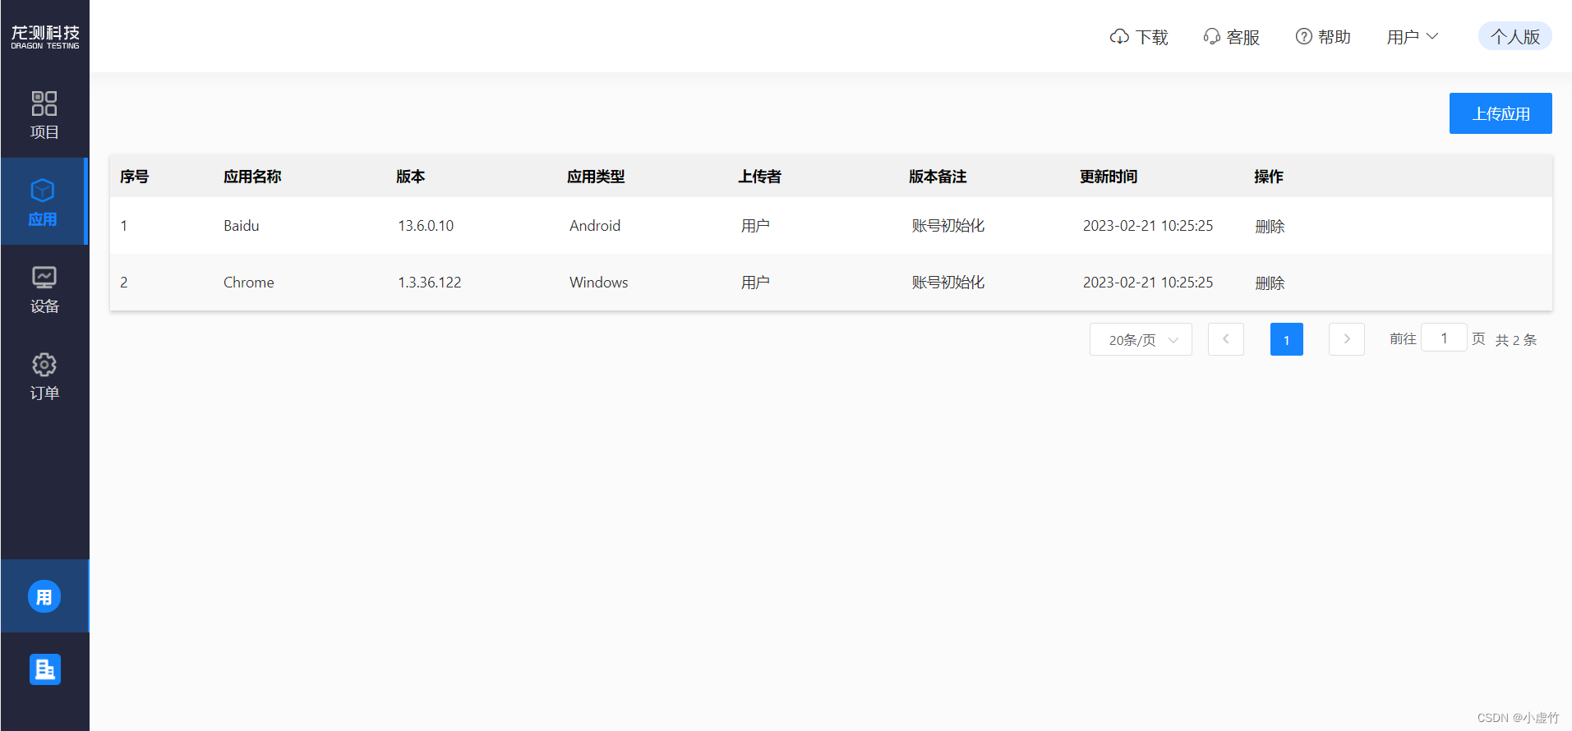Click the blue building icon in the sidebar
Screen dimensions: 1572x731
[45, 669]
